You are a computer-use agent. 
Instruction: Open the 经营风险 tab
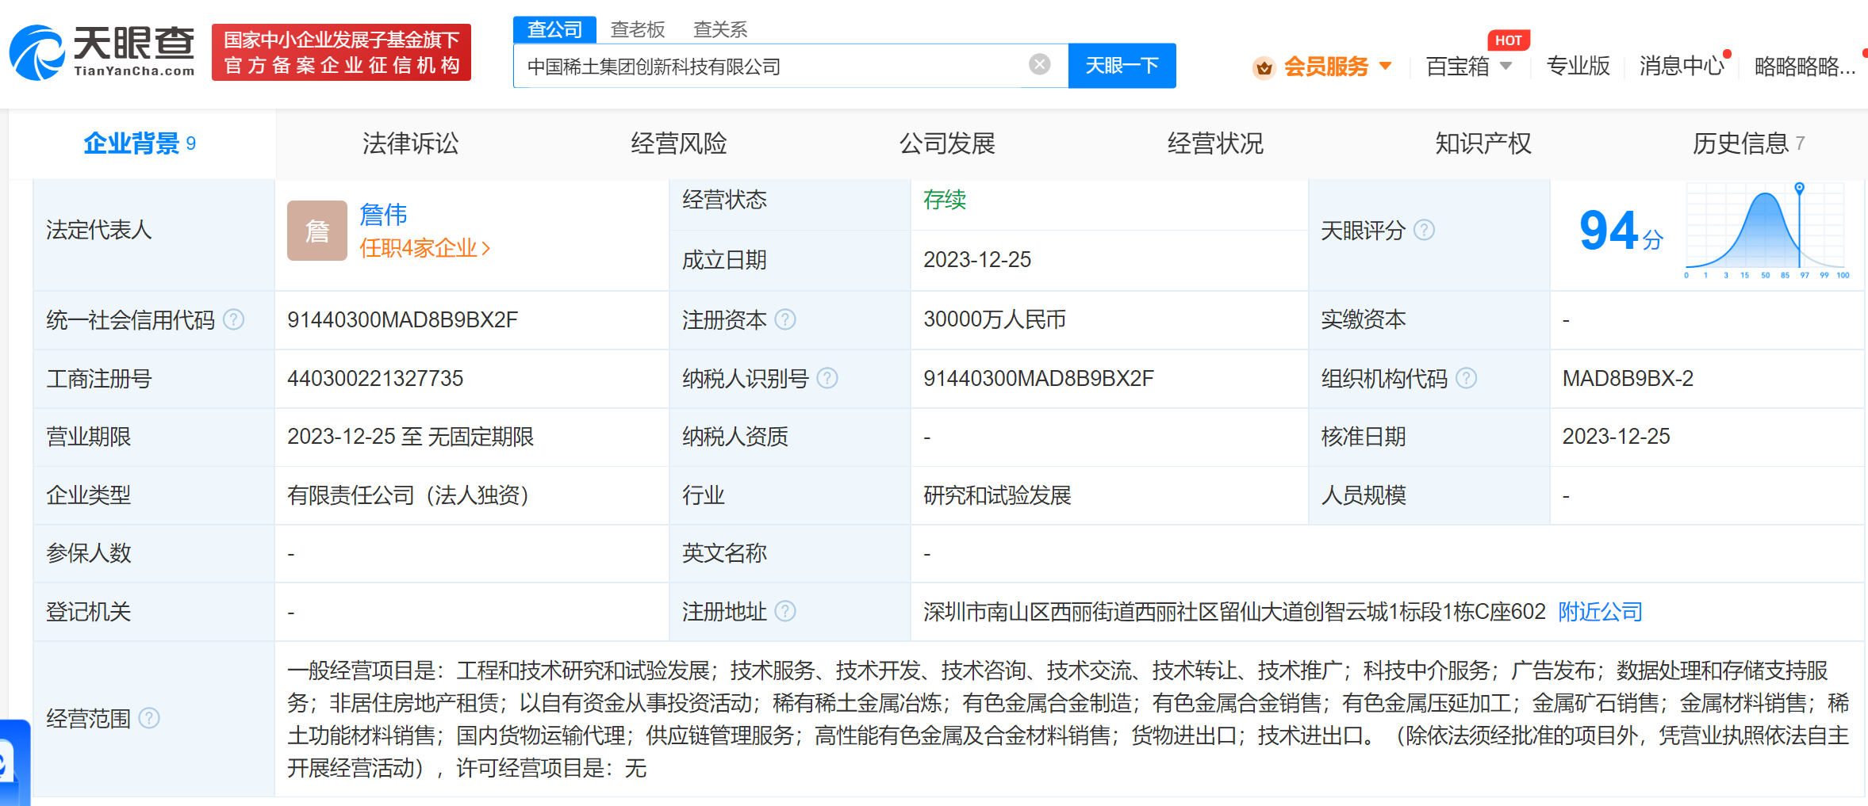(679, 143)
